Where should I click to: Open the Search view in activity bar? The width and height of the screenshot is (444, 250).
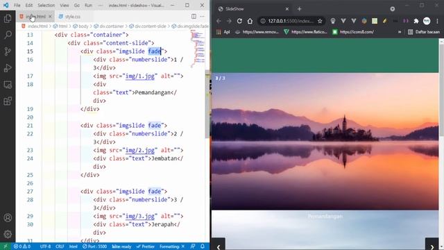[x=8, y=35]
